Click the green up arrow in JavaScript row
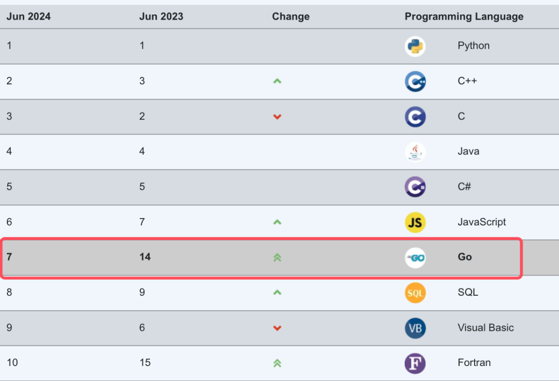The width and height of the screenshot is (559, 381). point(277,222)
